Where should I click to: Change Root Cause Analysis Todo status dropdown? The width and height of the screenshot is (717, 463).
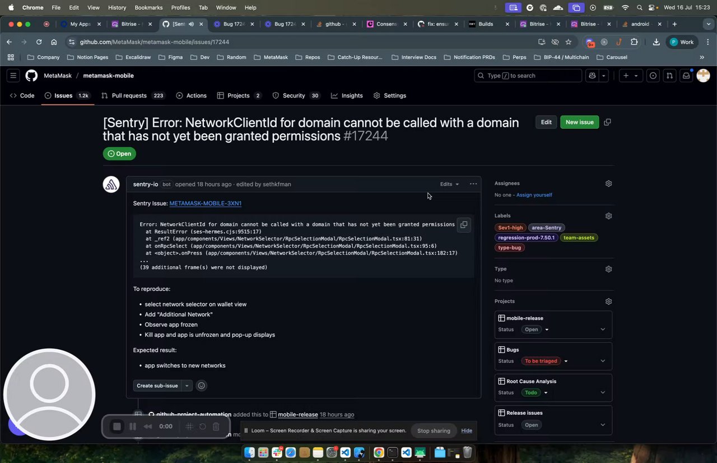[x=536, y=392]
